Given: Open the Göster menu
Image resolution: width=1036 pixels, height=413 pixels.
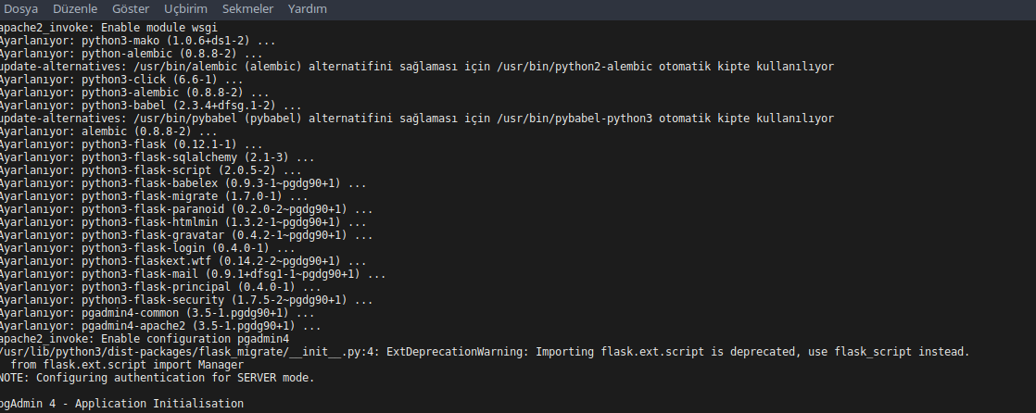Looking at the screenshot, I should pos(130,9).
